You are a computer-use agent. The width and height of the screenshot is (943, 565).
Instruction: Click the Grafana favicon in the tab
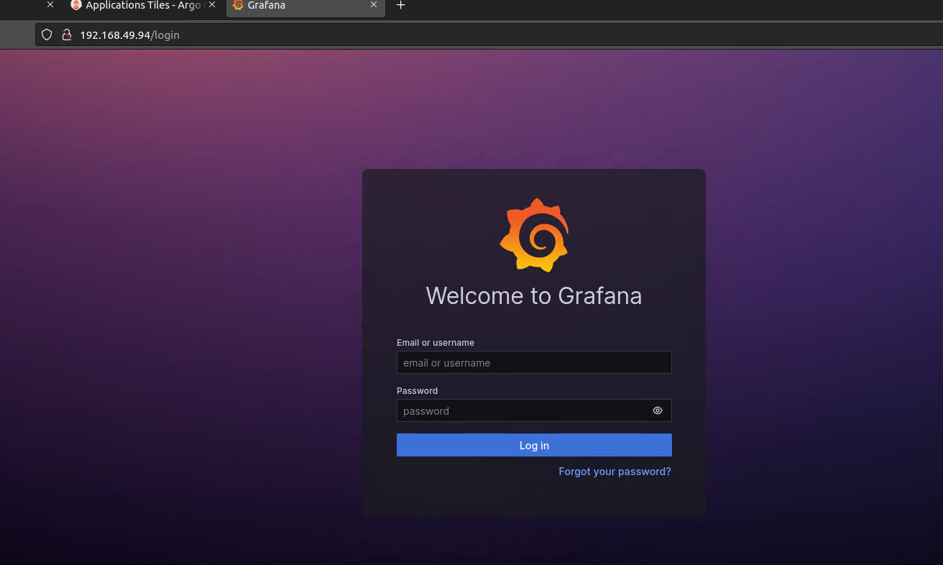238,5
